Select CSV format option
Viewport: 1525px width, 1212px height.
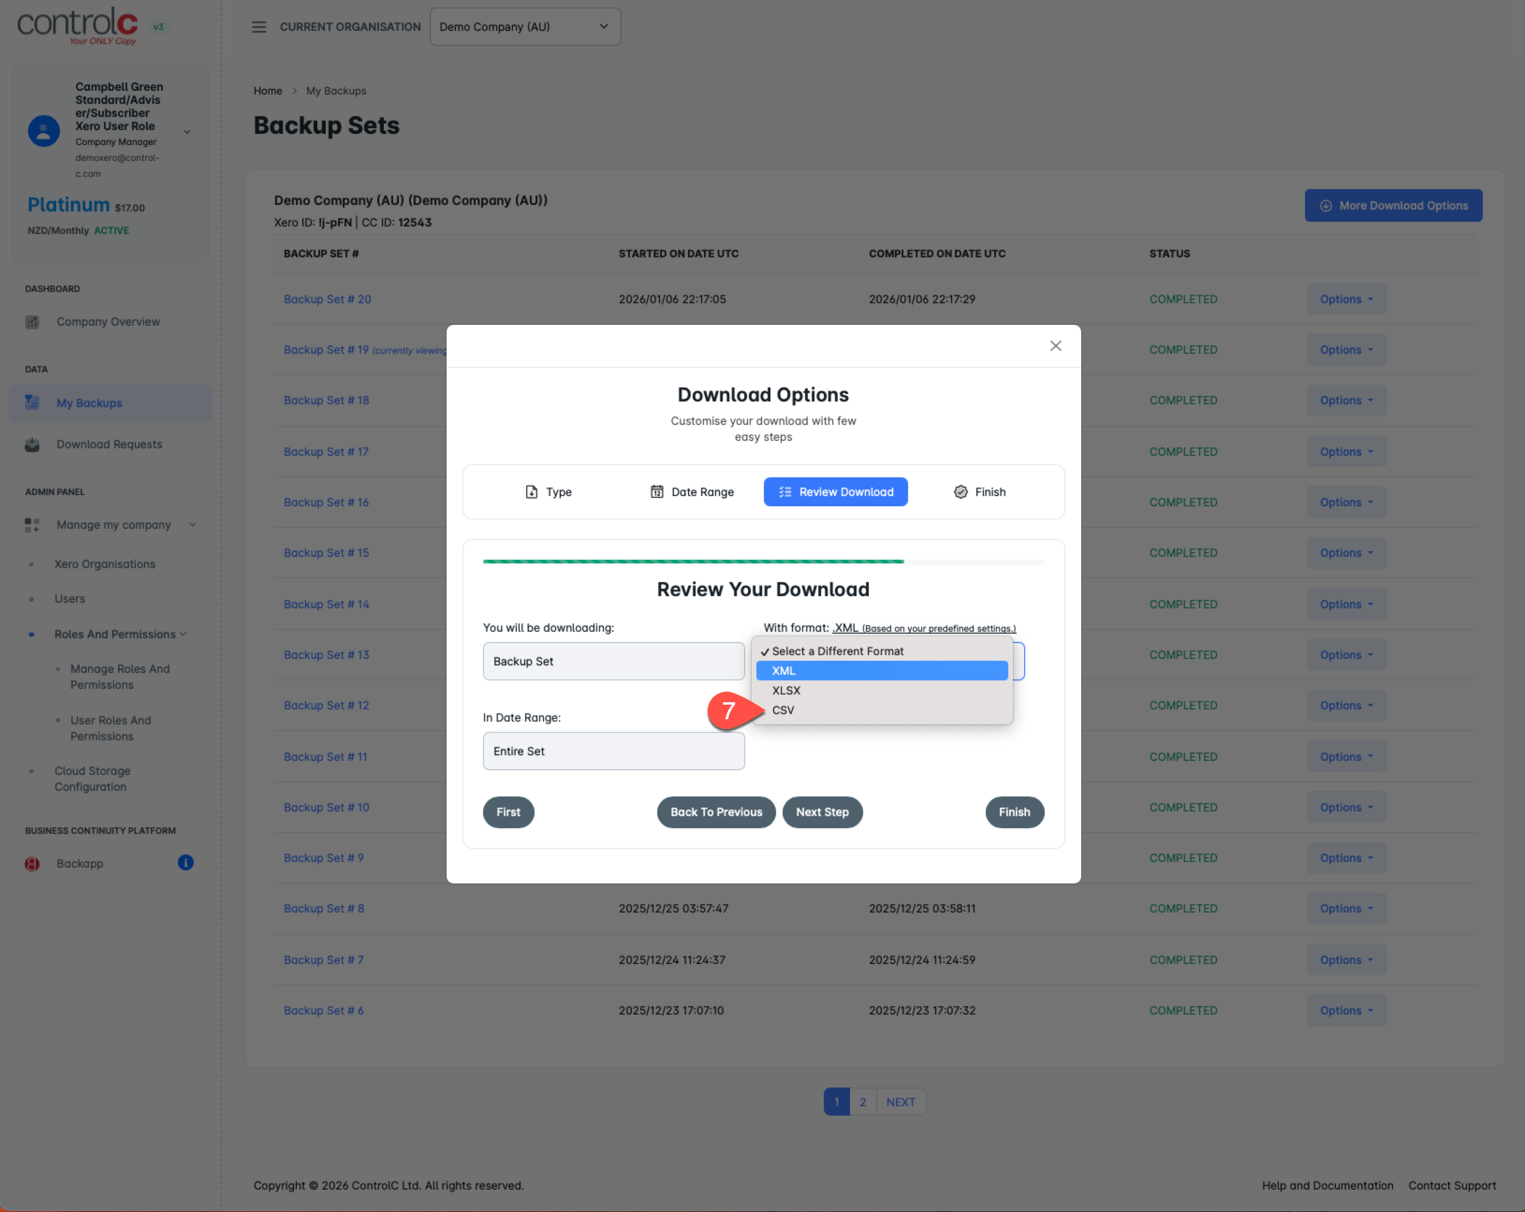click(783, 710)
